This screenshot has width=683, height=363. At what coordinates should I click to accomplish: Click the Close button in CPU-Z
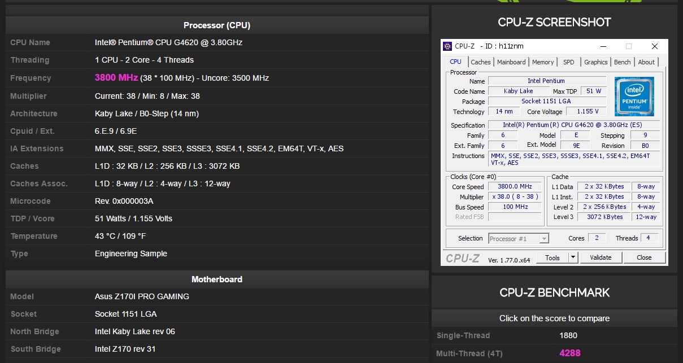click(644, 257)
